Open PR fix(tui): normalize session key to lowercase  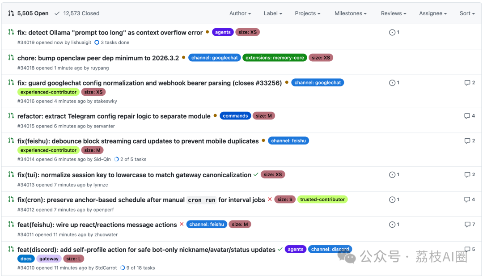pos(134,175)
